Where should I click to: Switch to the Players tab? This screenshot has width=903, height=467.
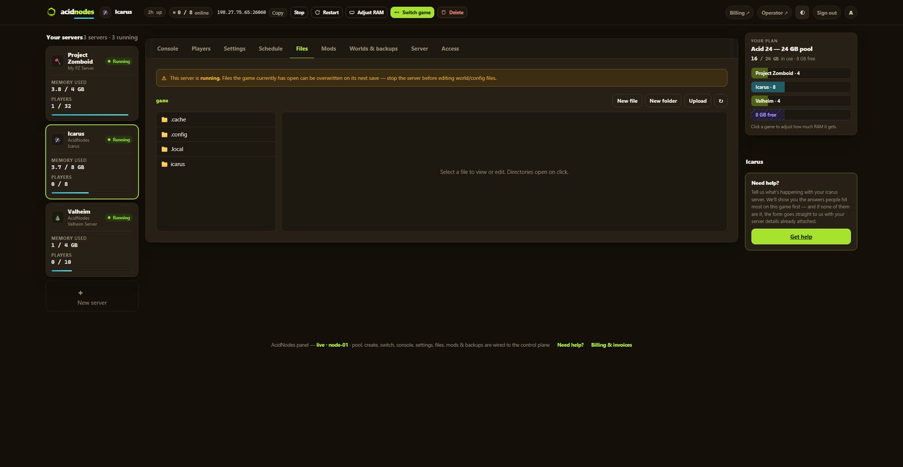tap(201, 49)
